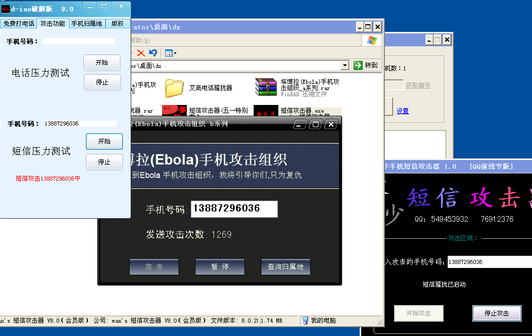The width and height of the screenshot is (532, 336).
Task: Select the 短信攻击器.exe file icon
Action: [x=266, y=111]
